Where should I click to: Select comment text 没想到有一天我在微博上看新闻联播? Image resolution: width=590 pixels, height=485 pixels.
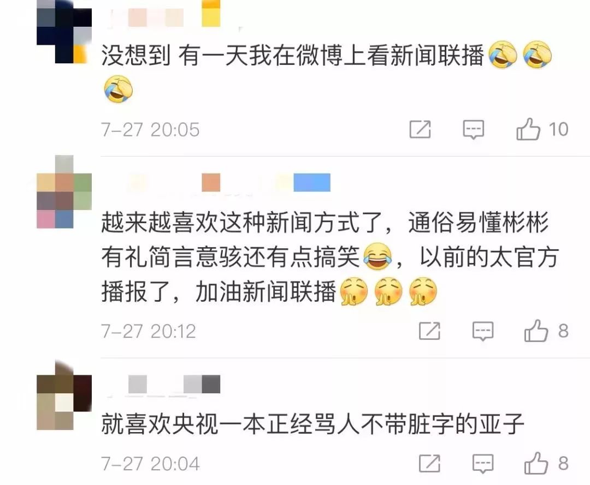click(x=292, y=55)
